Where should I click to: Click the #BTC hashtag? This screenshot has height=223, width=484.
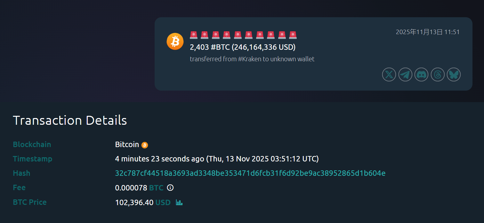pyautogui.click(x=220, y=47)
